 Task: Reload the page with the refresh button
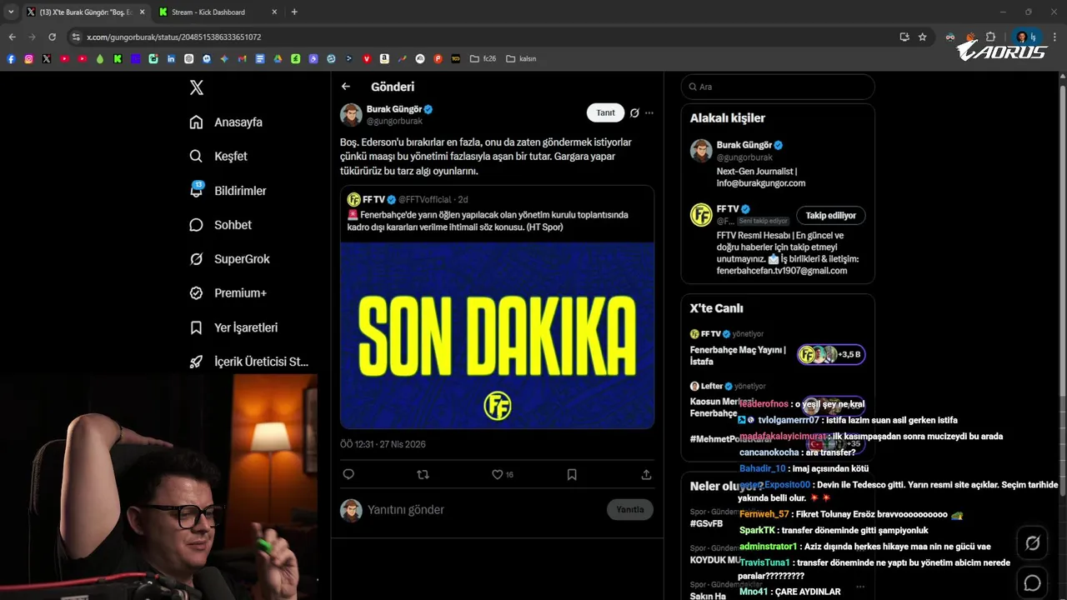[52, 37]
